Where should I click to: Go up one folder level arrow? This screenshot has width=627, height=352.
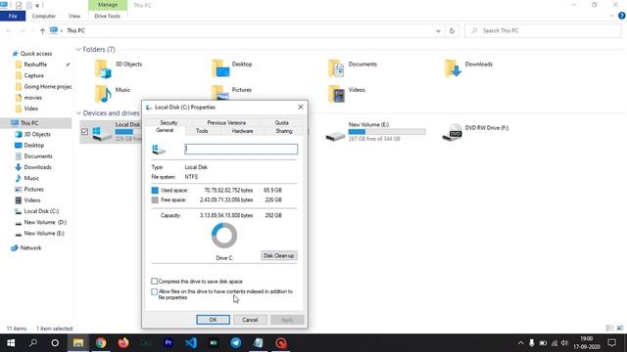click(x=42, y=30)
